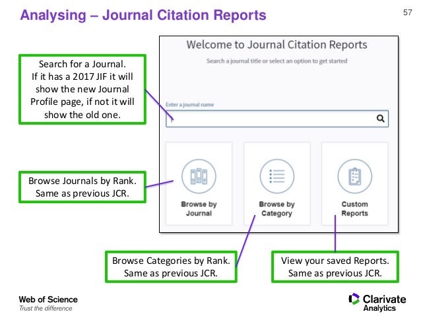The width and height of the screenshot is (421, 316).
Task: Click the 'Search a journal title or select' subtitle
Action: coord(277,61)
